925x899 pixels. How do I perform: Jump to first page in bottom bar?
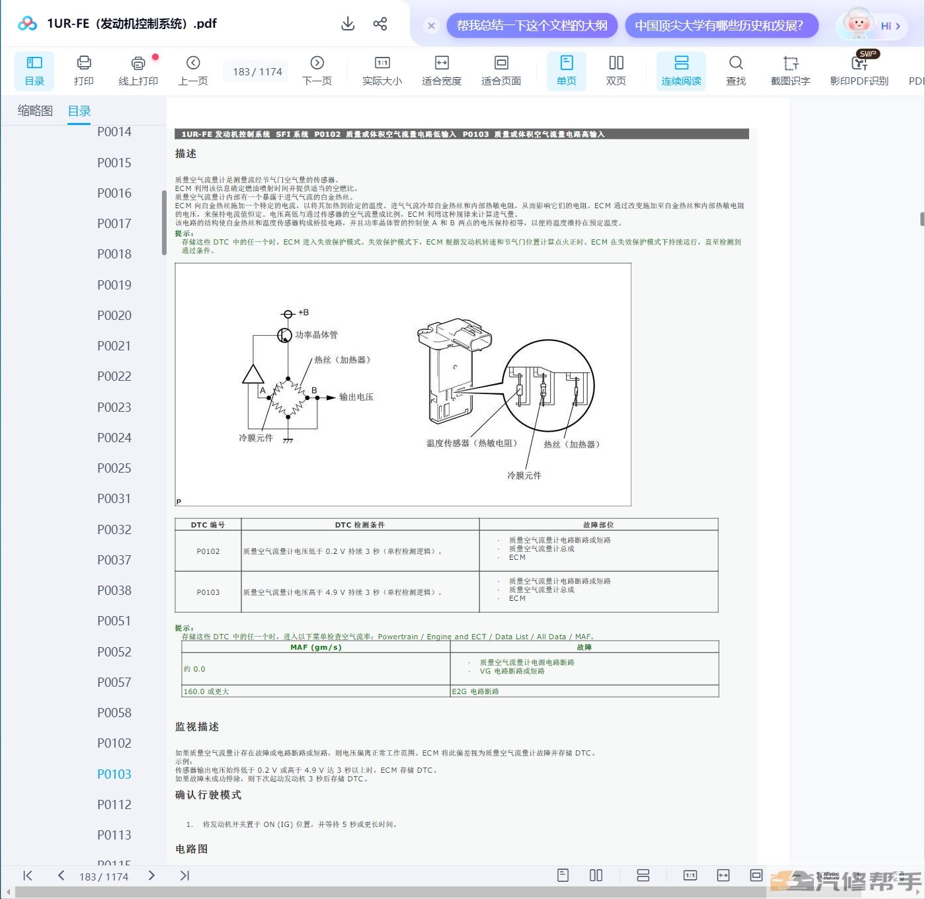click(x=27, y=876)
